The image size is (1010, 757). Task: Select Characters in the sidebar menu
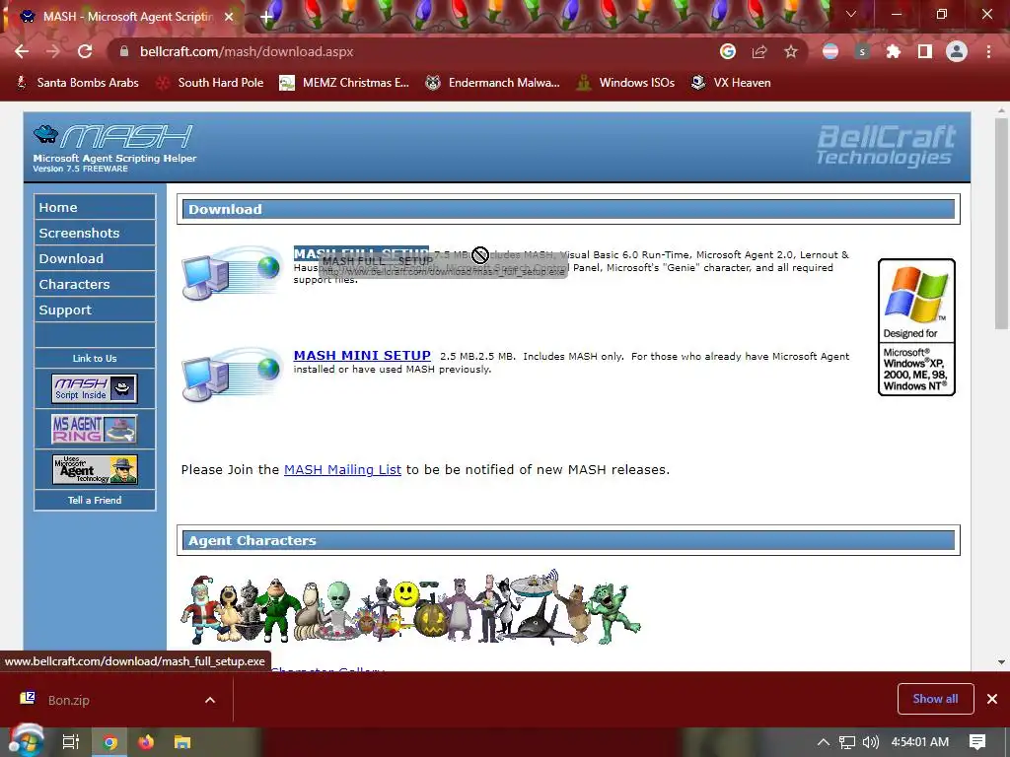click(x=95, y=285)
